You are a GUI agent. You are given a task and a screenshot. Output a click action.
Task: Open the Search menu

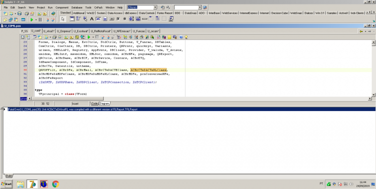click(22, 7)
